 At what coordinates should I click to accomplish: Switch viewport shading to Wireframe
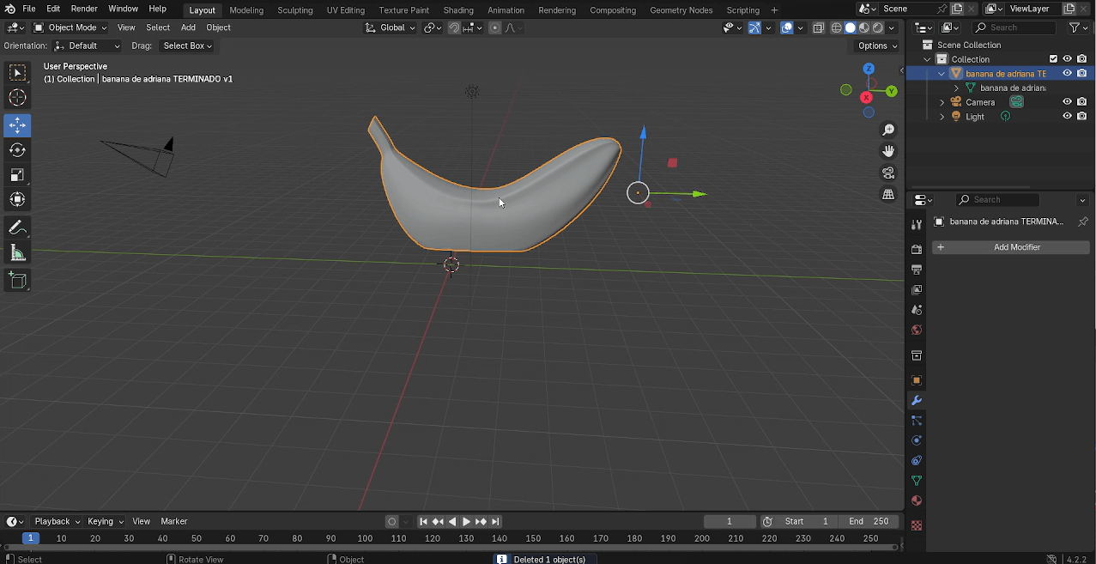click(836, 27)
